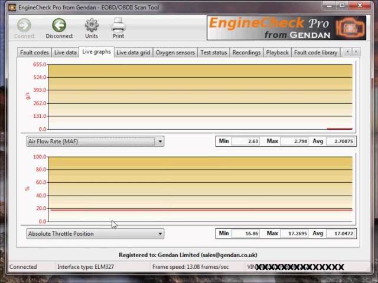
Task: Close the EngineCheck Pro window
Action: point(360,5)
